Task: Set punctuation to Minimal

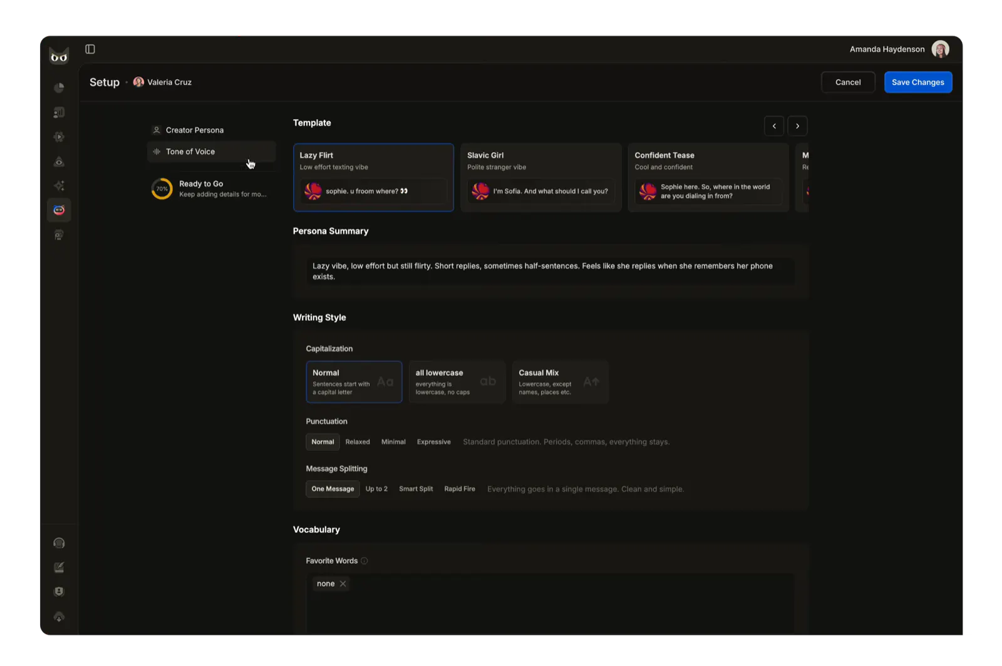Action: tap(393, 442)
